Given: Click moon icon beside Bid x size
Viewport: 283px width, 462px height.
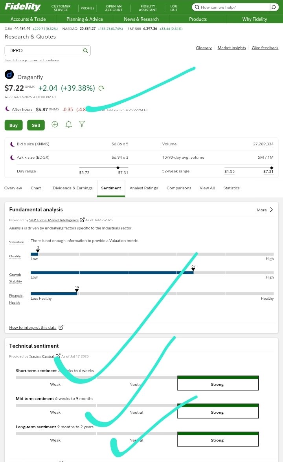Looking at the screenshot, I should [12, 144].
